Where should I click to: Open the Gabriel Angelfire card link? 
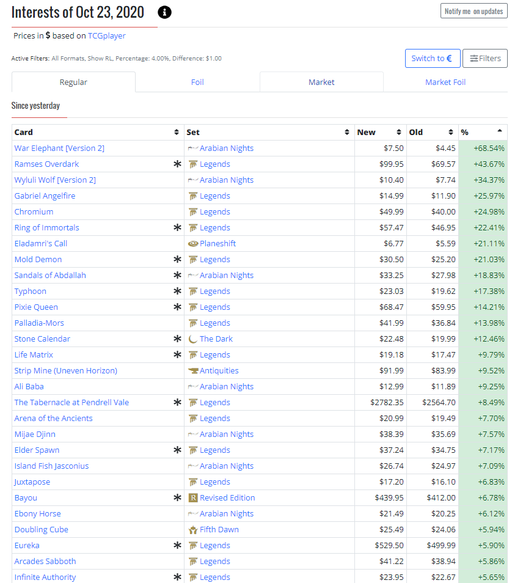pos(45,196)
